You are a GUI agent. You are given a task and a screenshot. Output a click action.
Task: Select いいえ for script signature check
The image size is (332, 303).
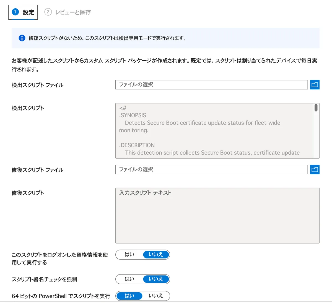156,279
